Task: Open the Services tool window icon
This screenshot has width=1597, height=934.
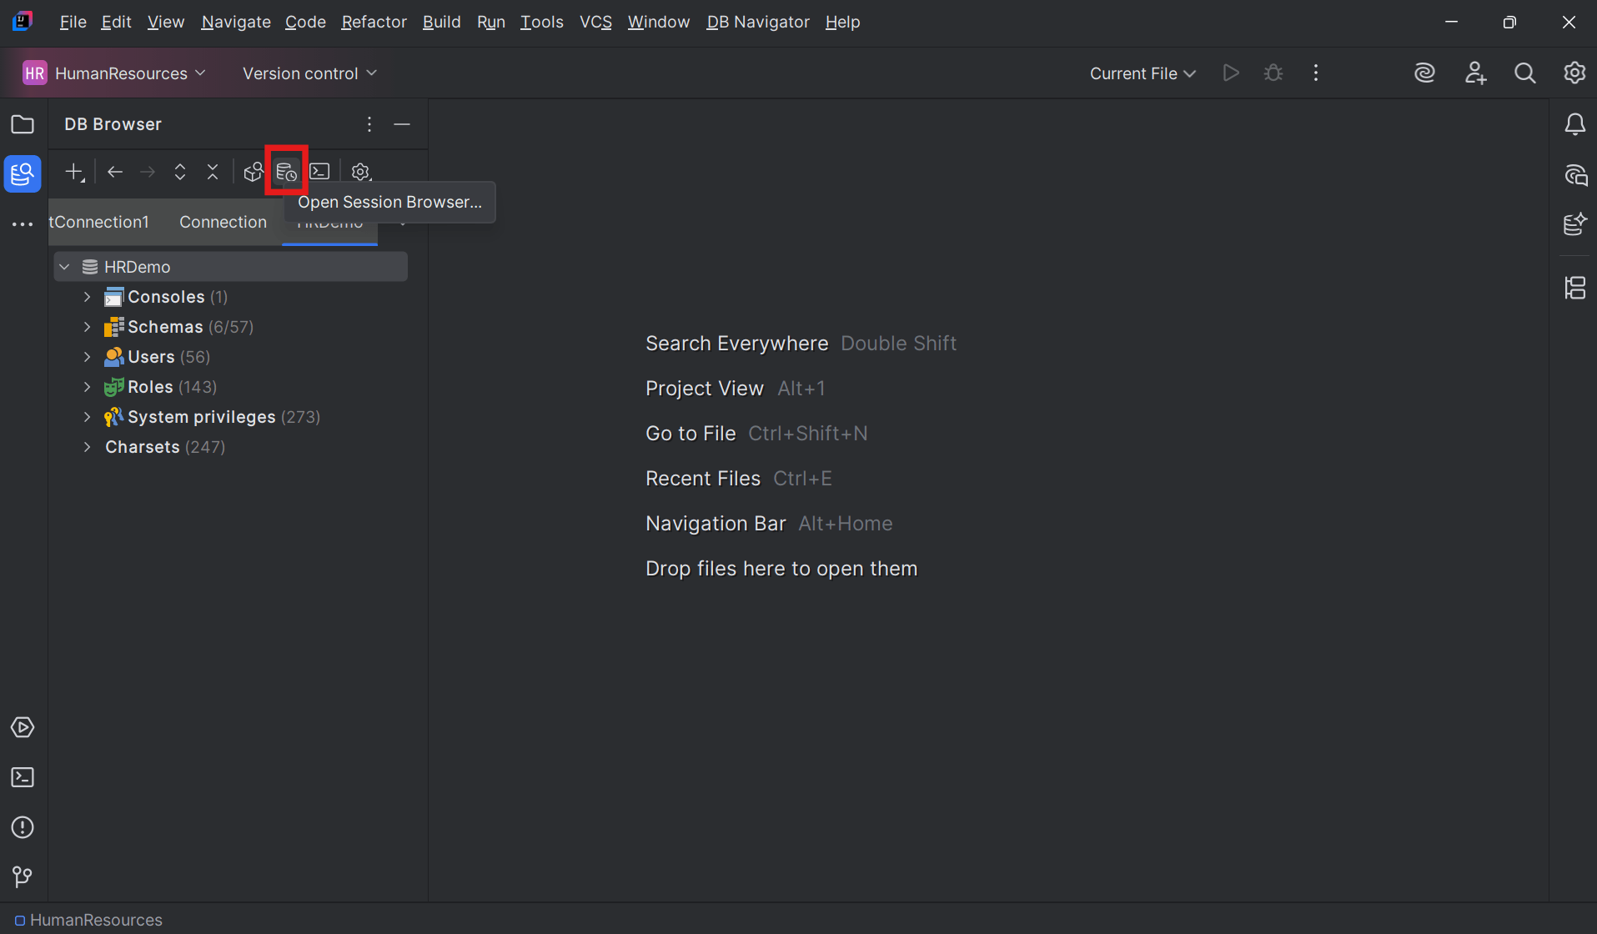Action: tap(23, 727)
